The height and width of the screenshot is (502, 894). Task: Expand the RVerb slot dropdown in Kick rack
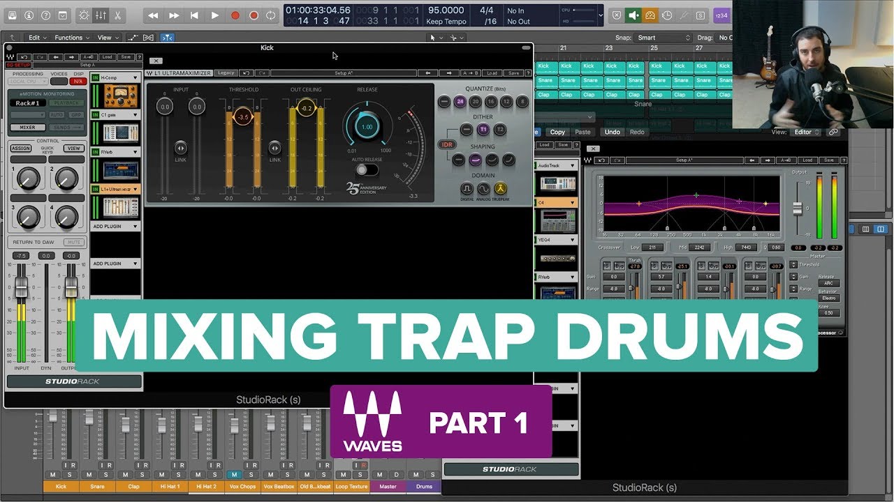tap(135, 151)
